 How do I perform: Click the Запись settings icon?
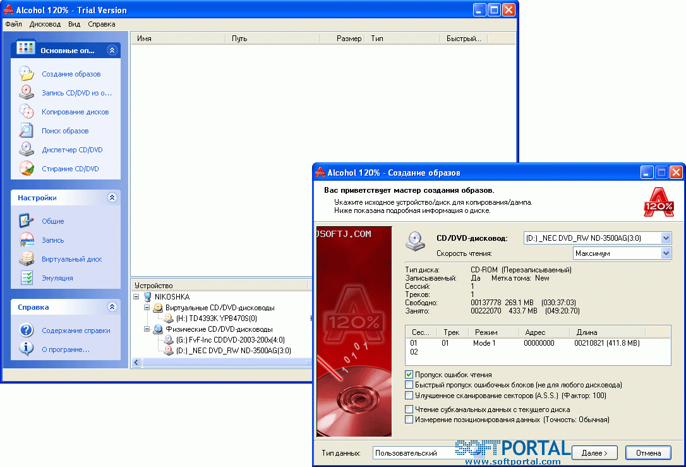(27, 240)
